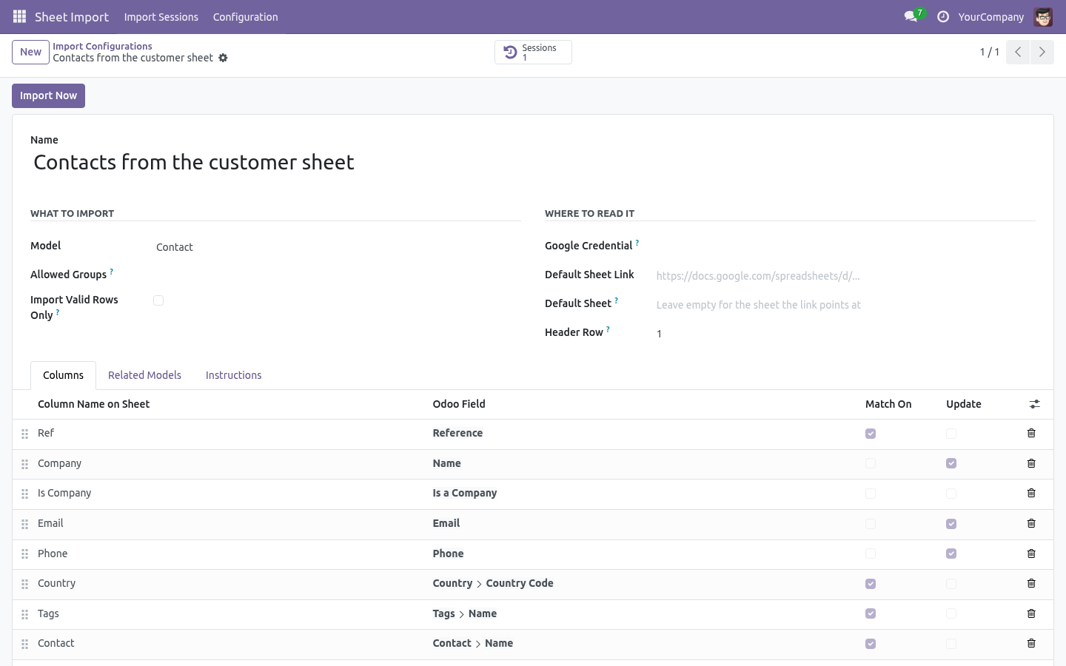Toggle Match On for Tags row

coord(871,613)
